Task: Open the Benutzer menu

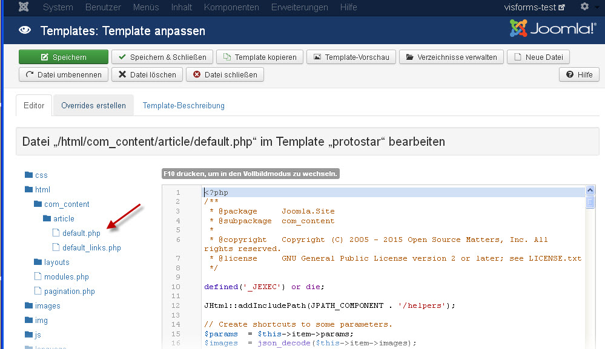Action: [x=103, y=7]
